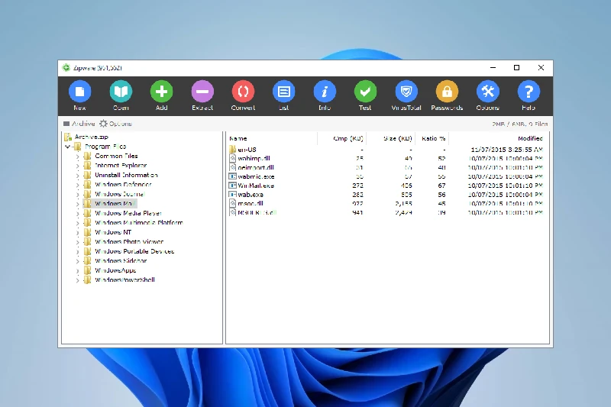Expand the Windows Mail folder
The width and height of the screenshot is (611, 407).
tap(77, 204)
